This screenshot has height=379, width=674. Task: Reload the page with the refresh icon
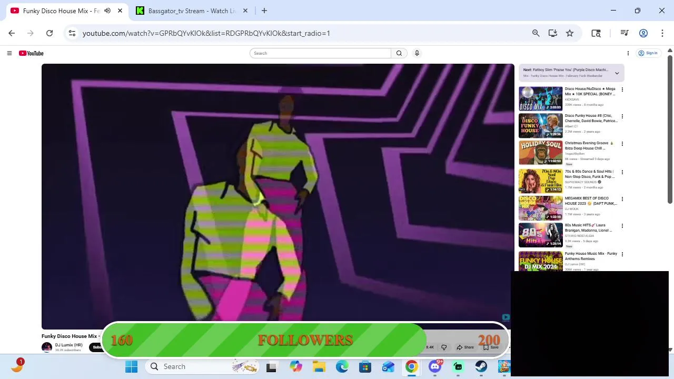pos(49,33)
